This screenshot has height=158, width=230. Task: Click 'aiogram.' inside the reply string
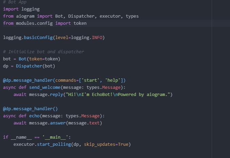[x=157, y=95]
